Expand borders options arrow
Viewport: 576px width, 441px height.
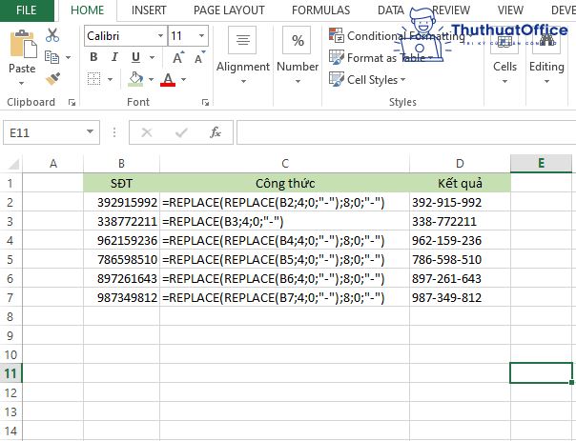pyautogui.click(x=110, y=79)
